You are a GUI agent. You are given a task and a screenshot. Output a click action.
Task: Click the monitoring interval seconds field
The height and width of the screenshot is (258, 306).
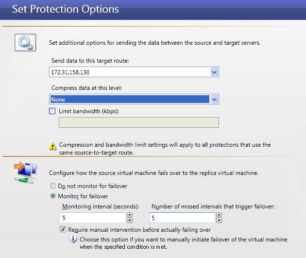[x=92, y=218]
